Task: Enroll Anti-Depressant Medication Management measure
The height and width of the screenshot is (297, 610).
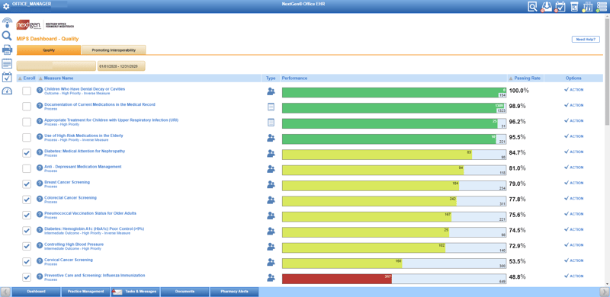Action: pos(27,169)
